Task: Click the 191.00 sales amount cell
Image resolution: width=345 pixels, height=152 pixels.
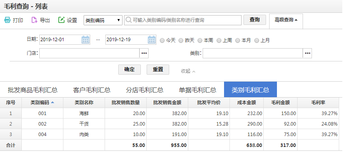Action: click(x=167, y=135)
